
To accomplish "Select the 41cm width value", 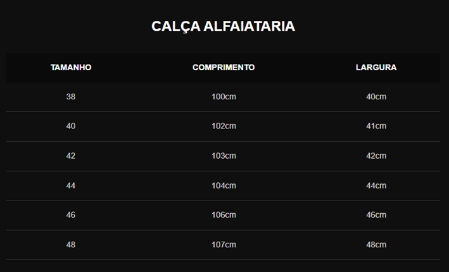I will tap(376, 126).
